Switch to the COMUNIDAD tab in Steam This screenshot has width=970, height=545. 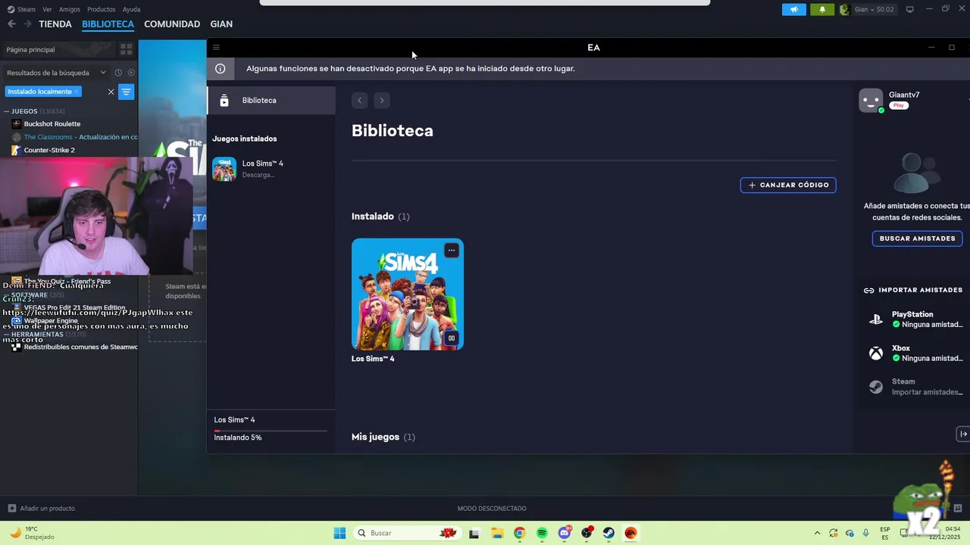tap(172, 24)
